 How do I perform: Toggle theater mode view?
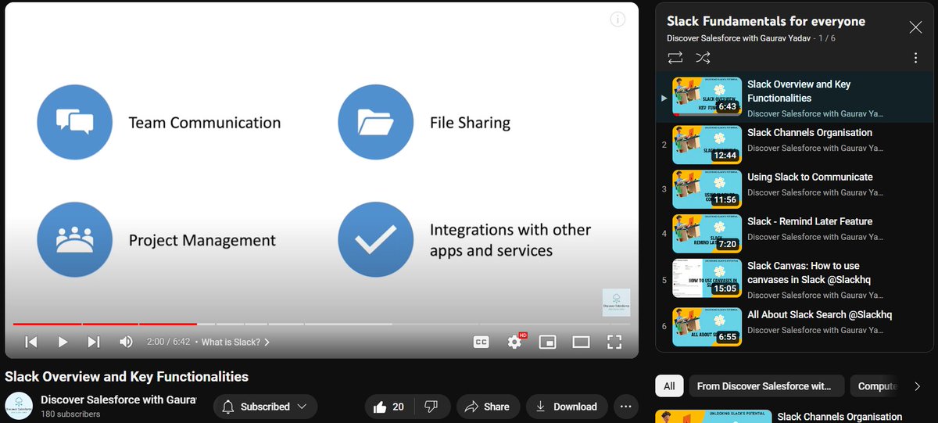[581, 342]
